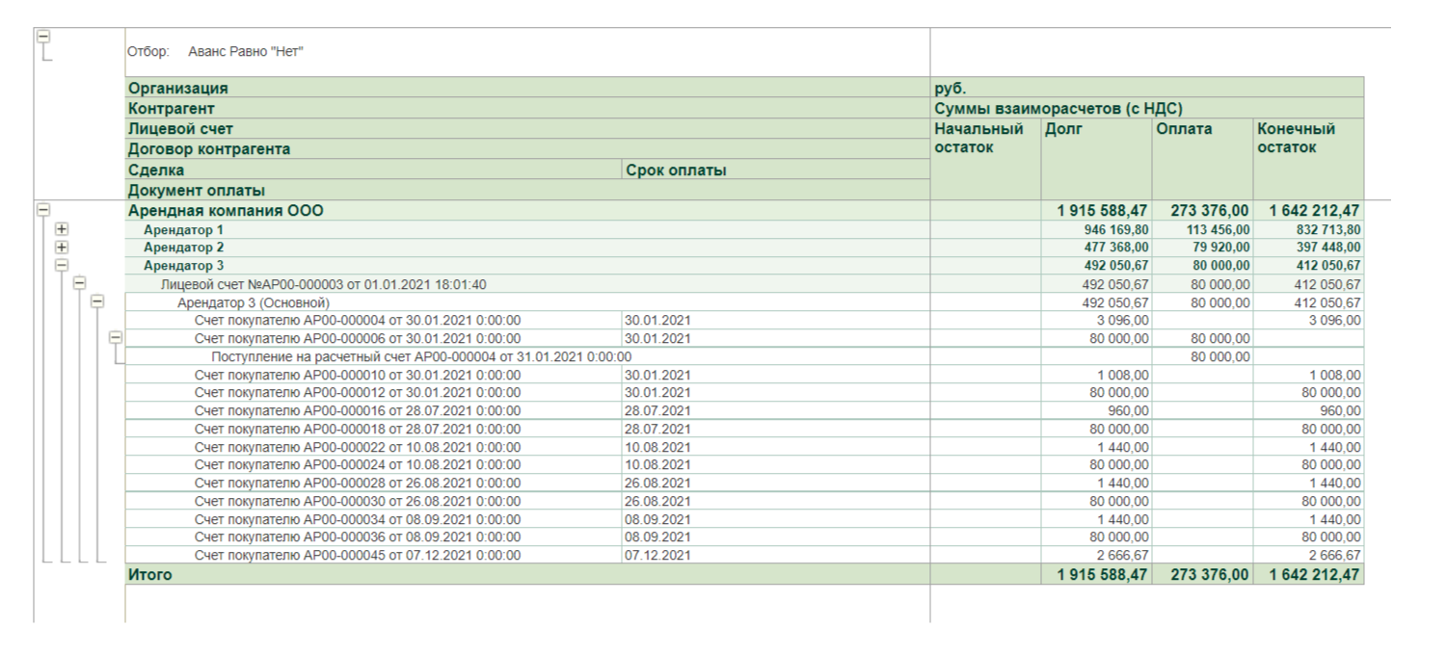Select the Итого debt total 1 915 588,47
Screen dimensions: 1447x654
(x=1098, y=575)
